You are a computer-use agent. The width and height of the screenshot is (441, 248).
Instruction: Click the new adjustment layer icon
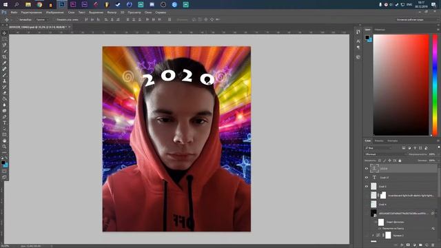414,245
